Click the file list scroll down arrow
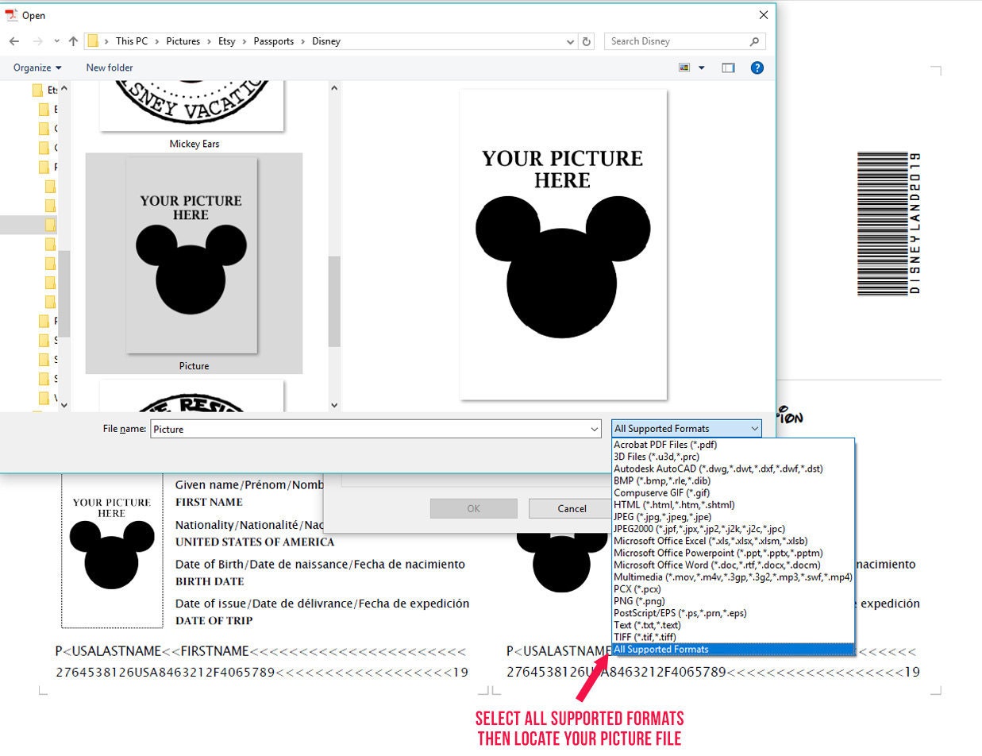Viewport: 982px width, 756px height. (x=334, y=405)
